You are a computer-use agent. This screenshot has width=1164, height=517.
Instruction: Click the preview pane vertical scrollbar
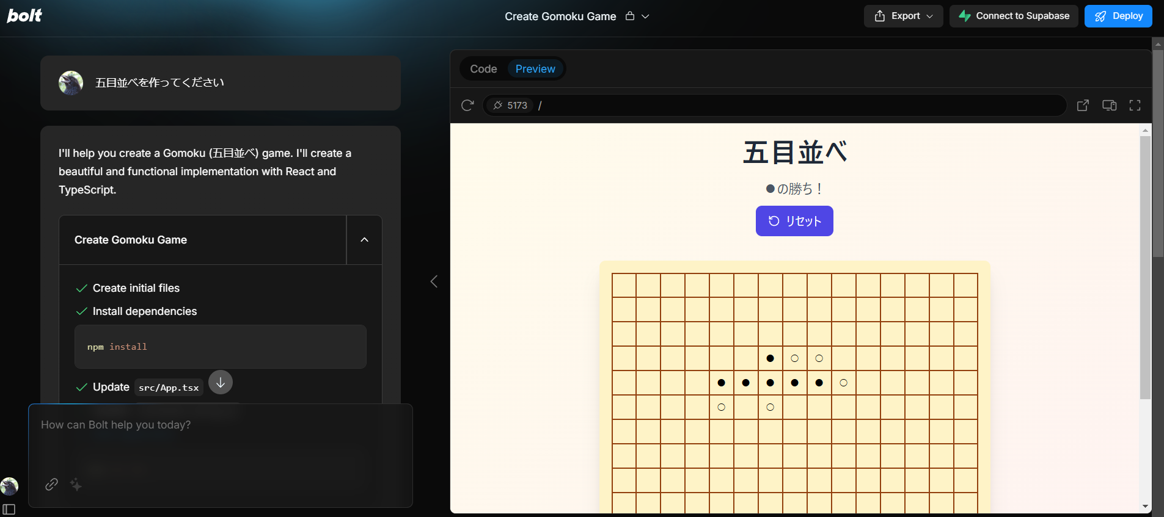click(x=1145, y=267)
